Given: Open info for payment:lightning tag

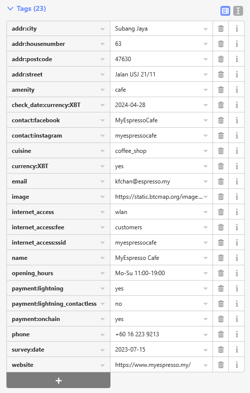Looking at the screenshot, I should pyautogui.click(x=237, y=288).
